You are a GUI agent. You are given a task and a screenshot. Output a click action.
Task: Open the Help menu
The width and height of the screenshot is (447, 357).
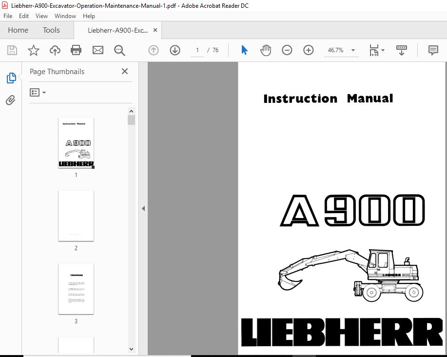89,16
